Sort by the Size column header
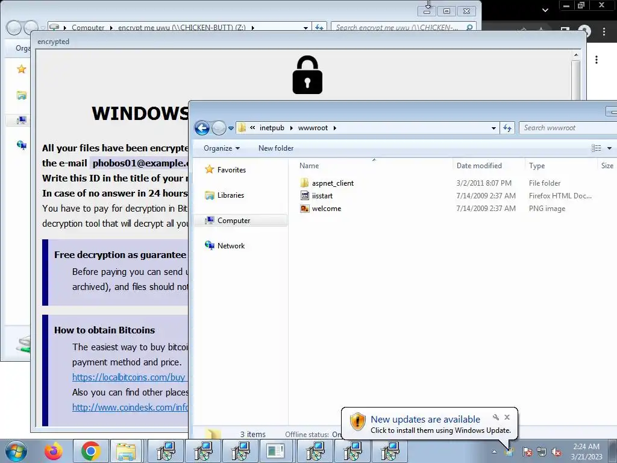The width and height of the screenshot is (617, 463). pos(607,166)
